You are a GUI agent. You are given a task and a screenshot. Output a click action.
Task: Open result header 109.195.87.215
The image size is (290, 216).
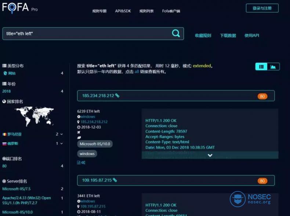point(176,180)
